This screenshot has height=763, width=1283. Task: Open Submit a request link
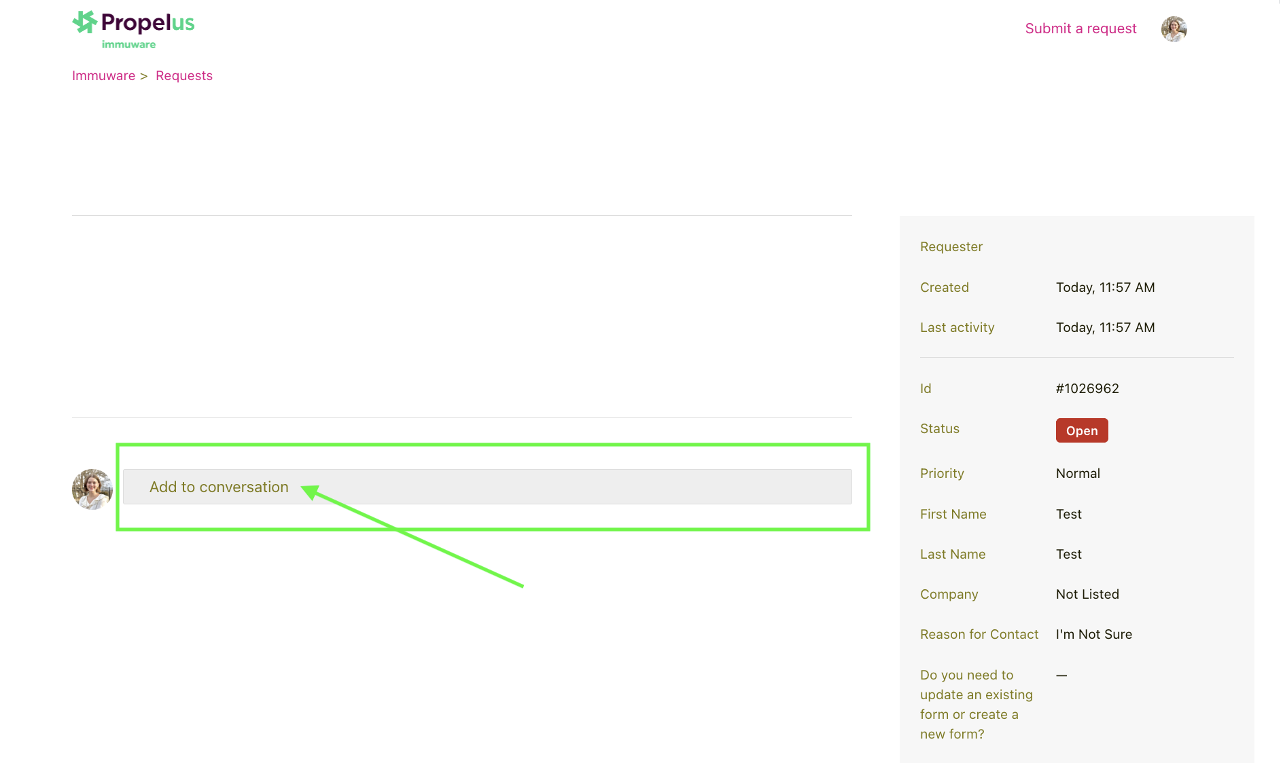(1080, 29)
